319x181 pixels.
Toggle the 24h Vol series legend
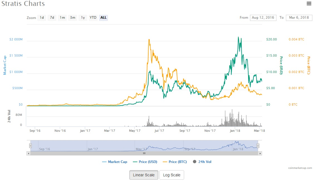pyautogui.click(x=202, y=162)
